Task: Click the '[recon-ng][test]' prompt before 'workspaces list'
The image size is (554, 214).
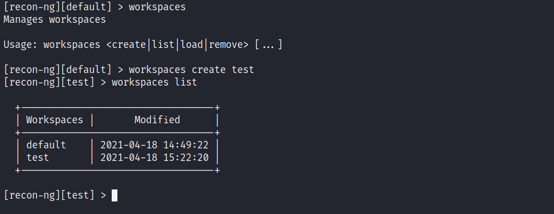Action: point(49,82)
